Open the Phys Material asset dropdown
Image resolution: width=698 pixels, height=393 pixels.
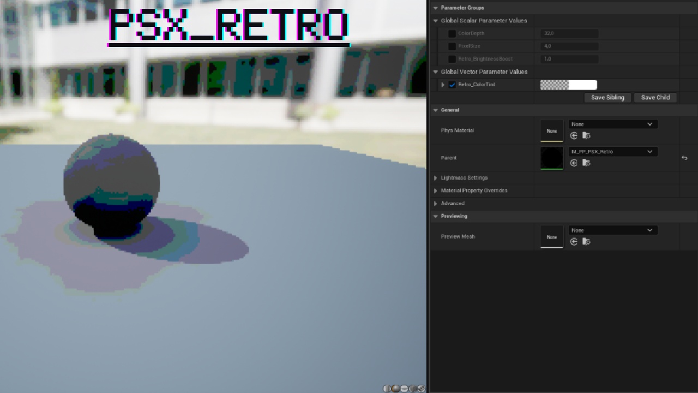click(612, 124)
